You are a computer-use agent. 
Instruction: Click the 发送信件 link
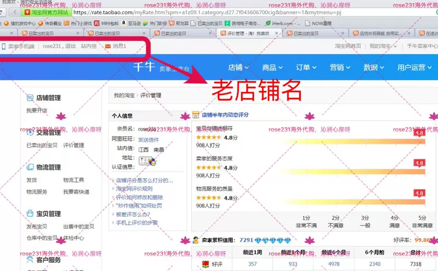coord(148,140)
